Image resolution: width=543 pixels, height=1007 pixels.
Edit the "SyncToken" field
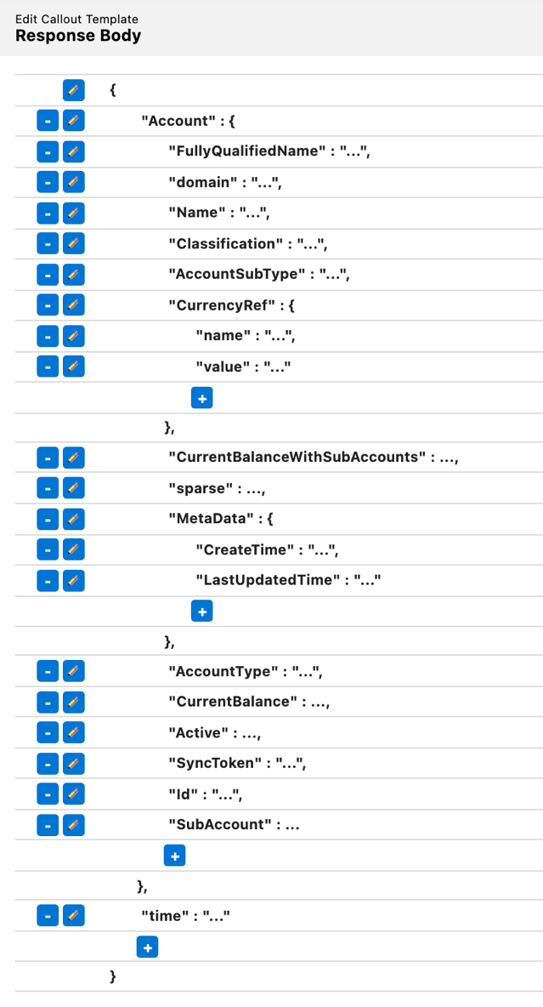[73, 763]
